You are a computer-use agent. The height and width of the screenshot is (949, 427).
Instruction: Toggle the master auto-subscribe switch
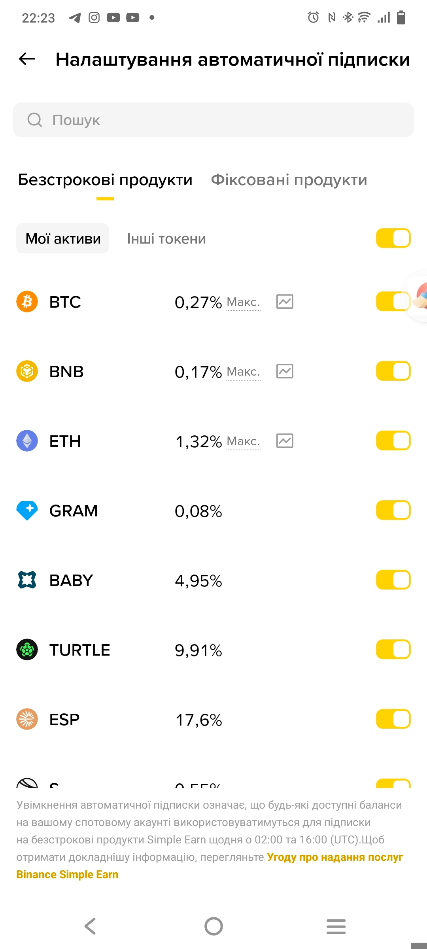(x=393, y=238)
